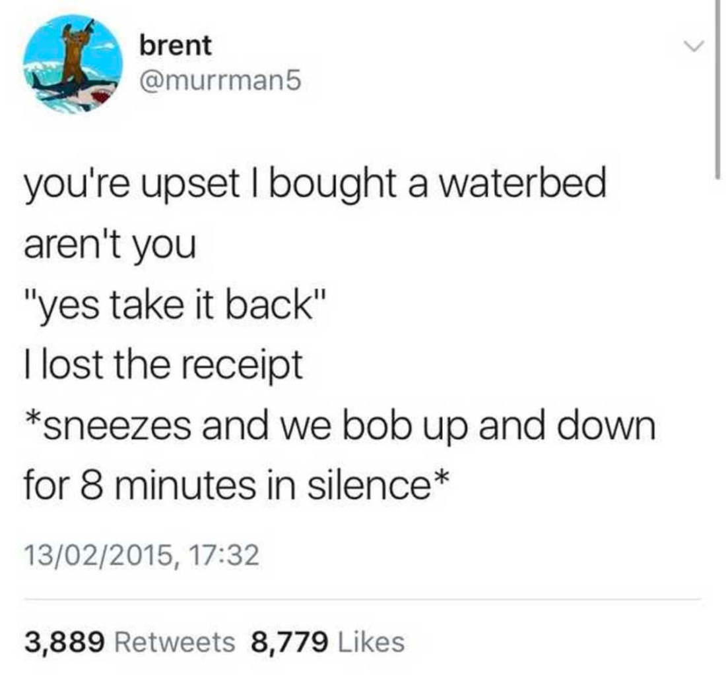Viewport: 726px width, 677px height.
Task: Expand the tweet options chevron
Action: pyautogui.click(x=694, y=45)
